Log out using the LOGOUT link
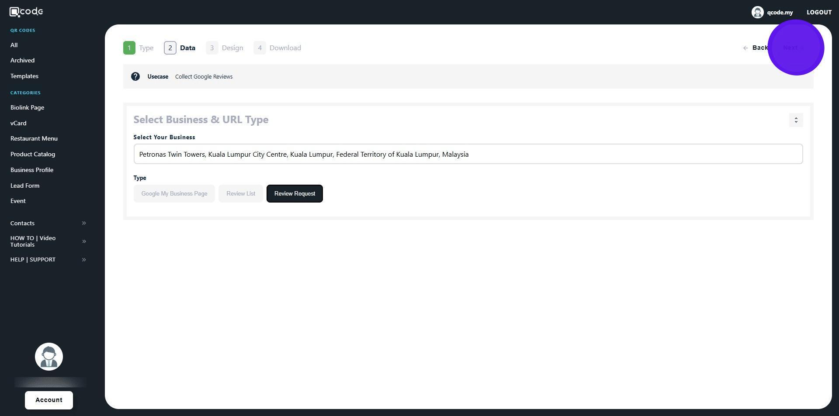Screen dimensions: 839x416 pos(818,12)
